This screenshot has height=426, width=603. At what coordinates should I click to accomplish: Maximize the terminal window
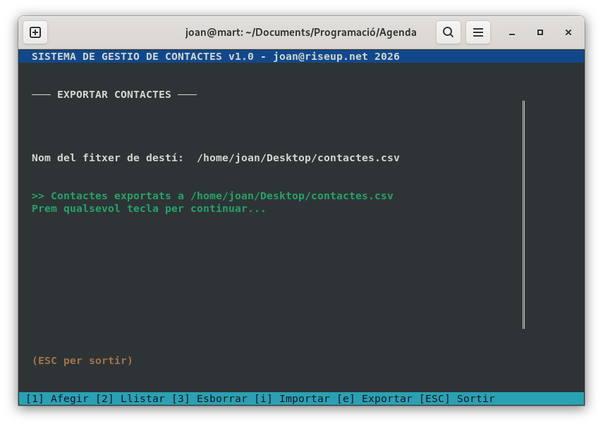click(540, 32)
